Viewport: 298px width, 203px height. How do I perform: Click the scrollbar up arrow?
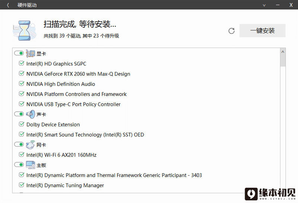point(283,52)
